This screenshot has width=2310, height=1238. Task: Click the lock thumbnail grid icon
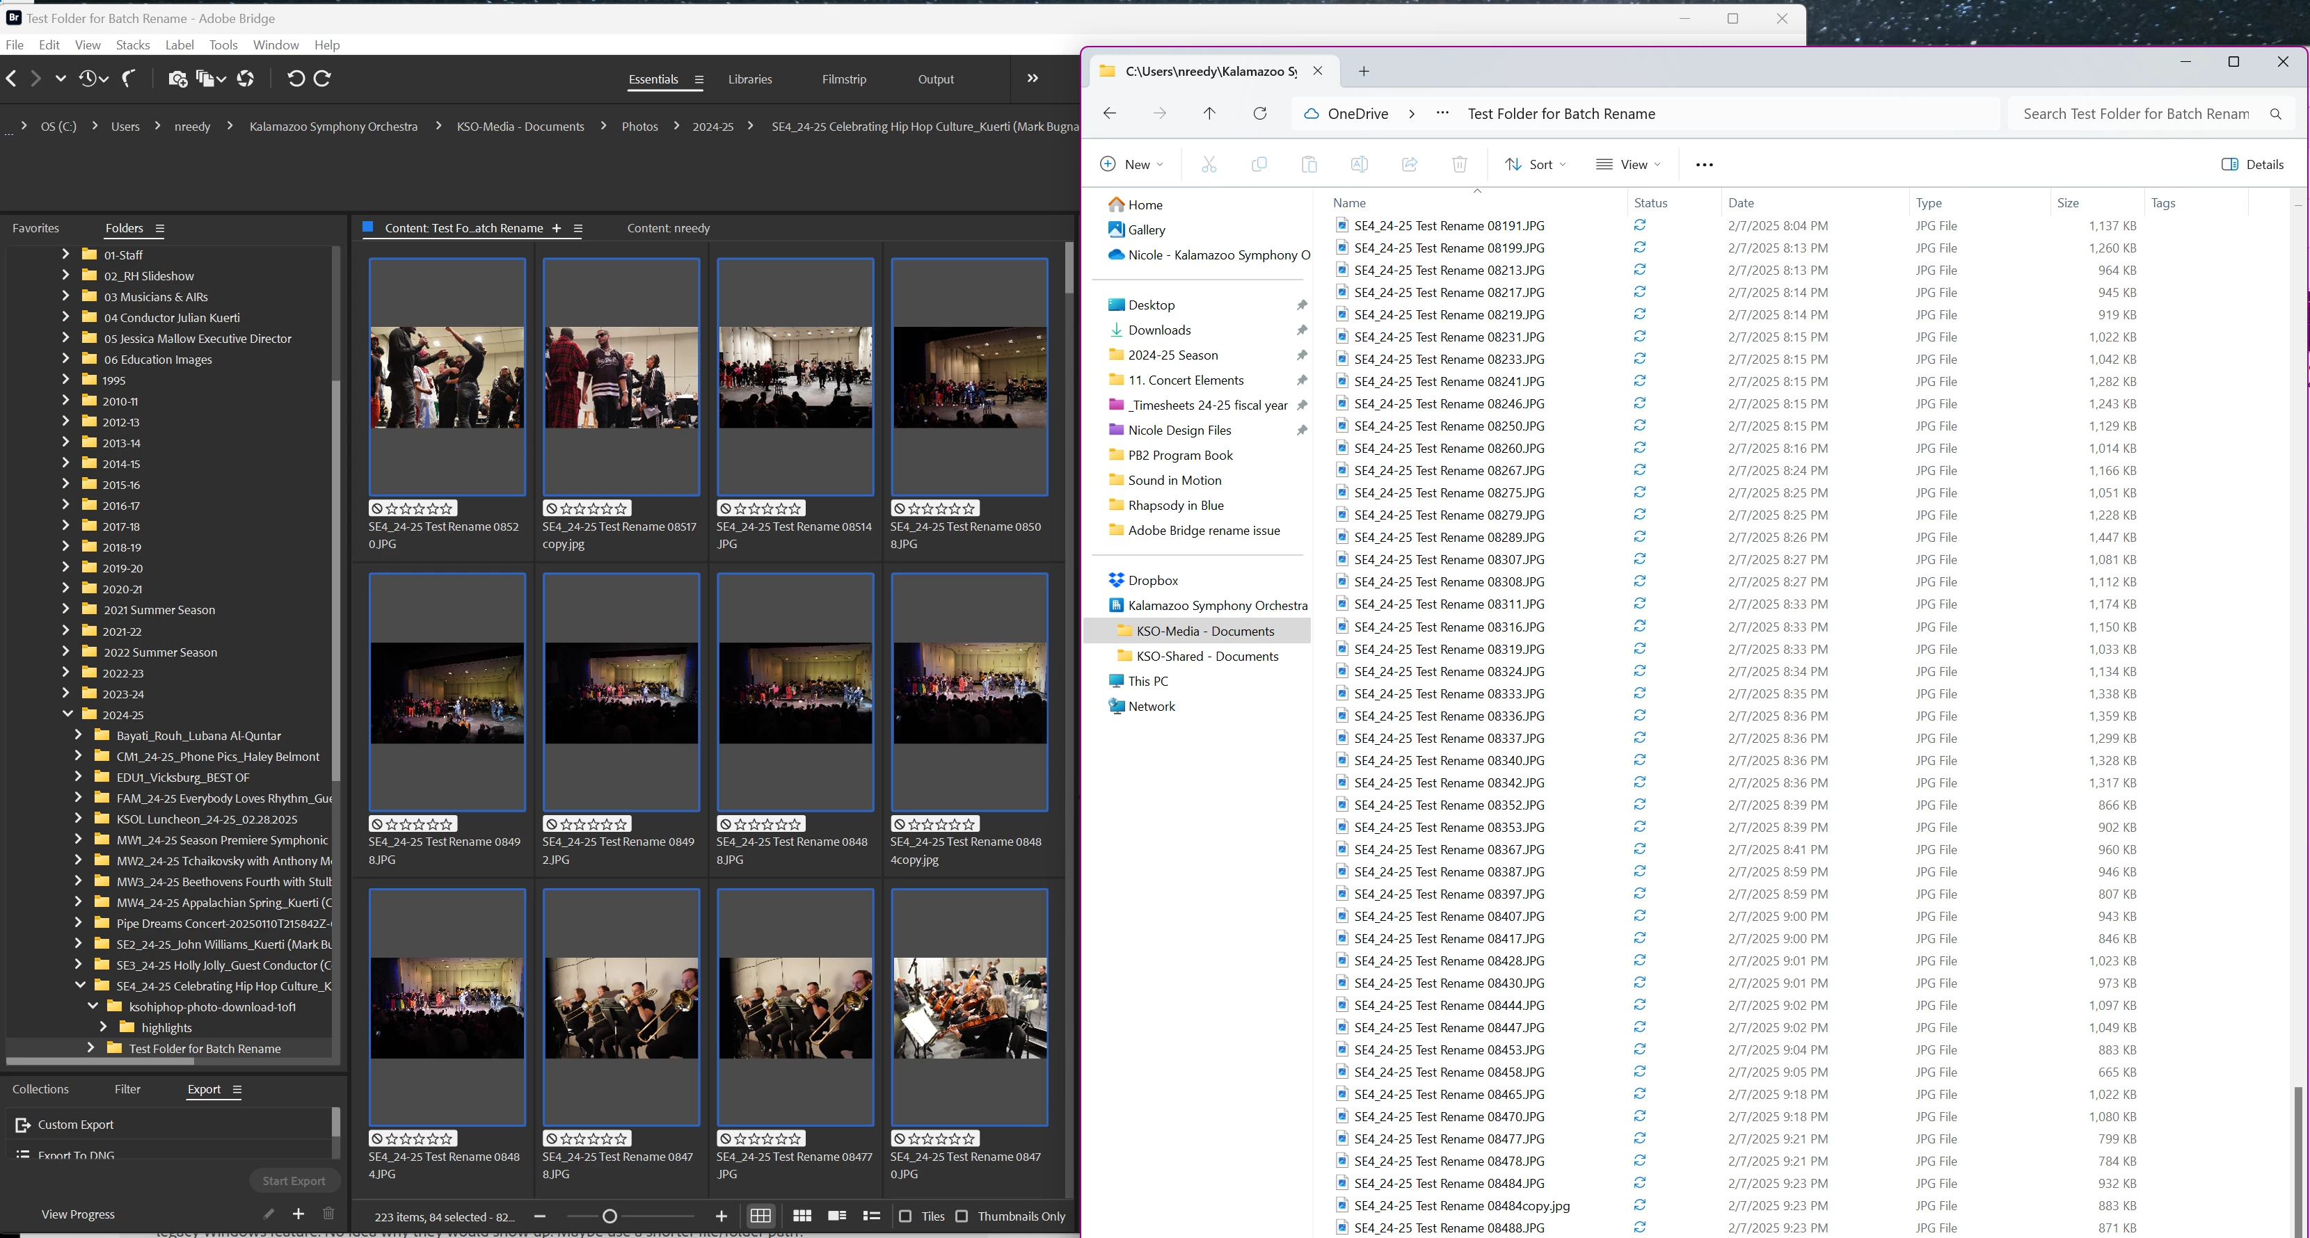point(760,1216)
